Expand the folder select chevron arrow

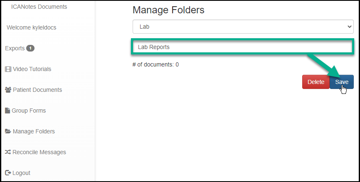349,27
